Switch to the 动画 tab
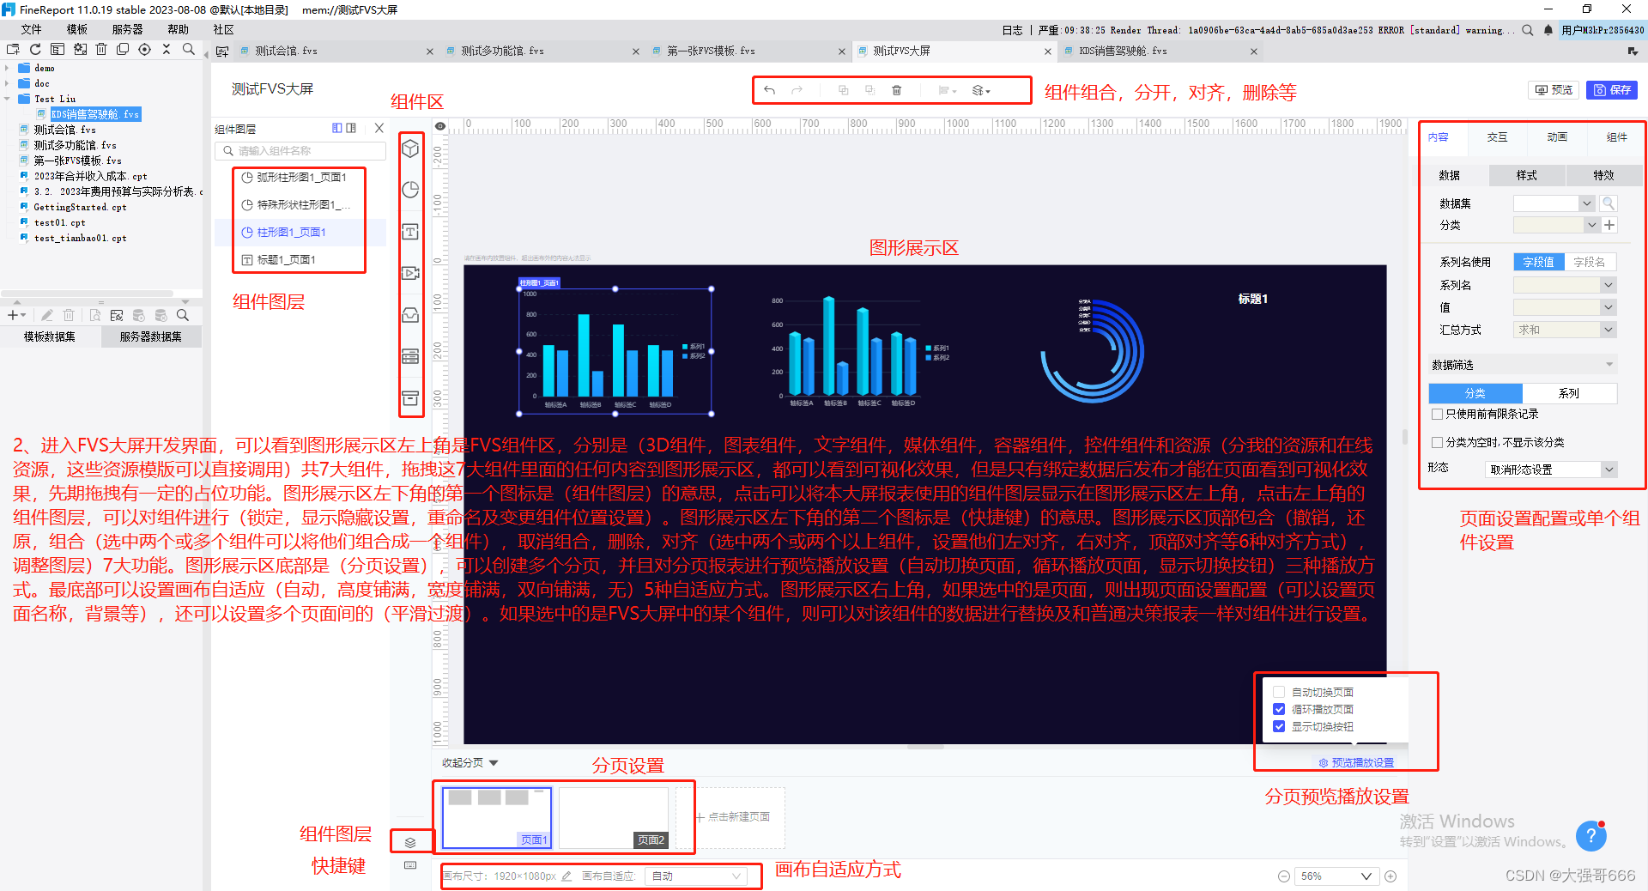Screen dimensions: 1648x891 pos(1556,137)
